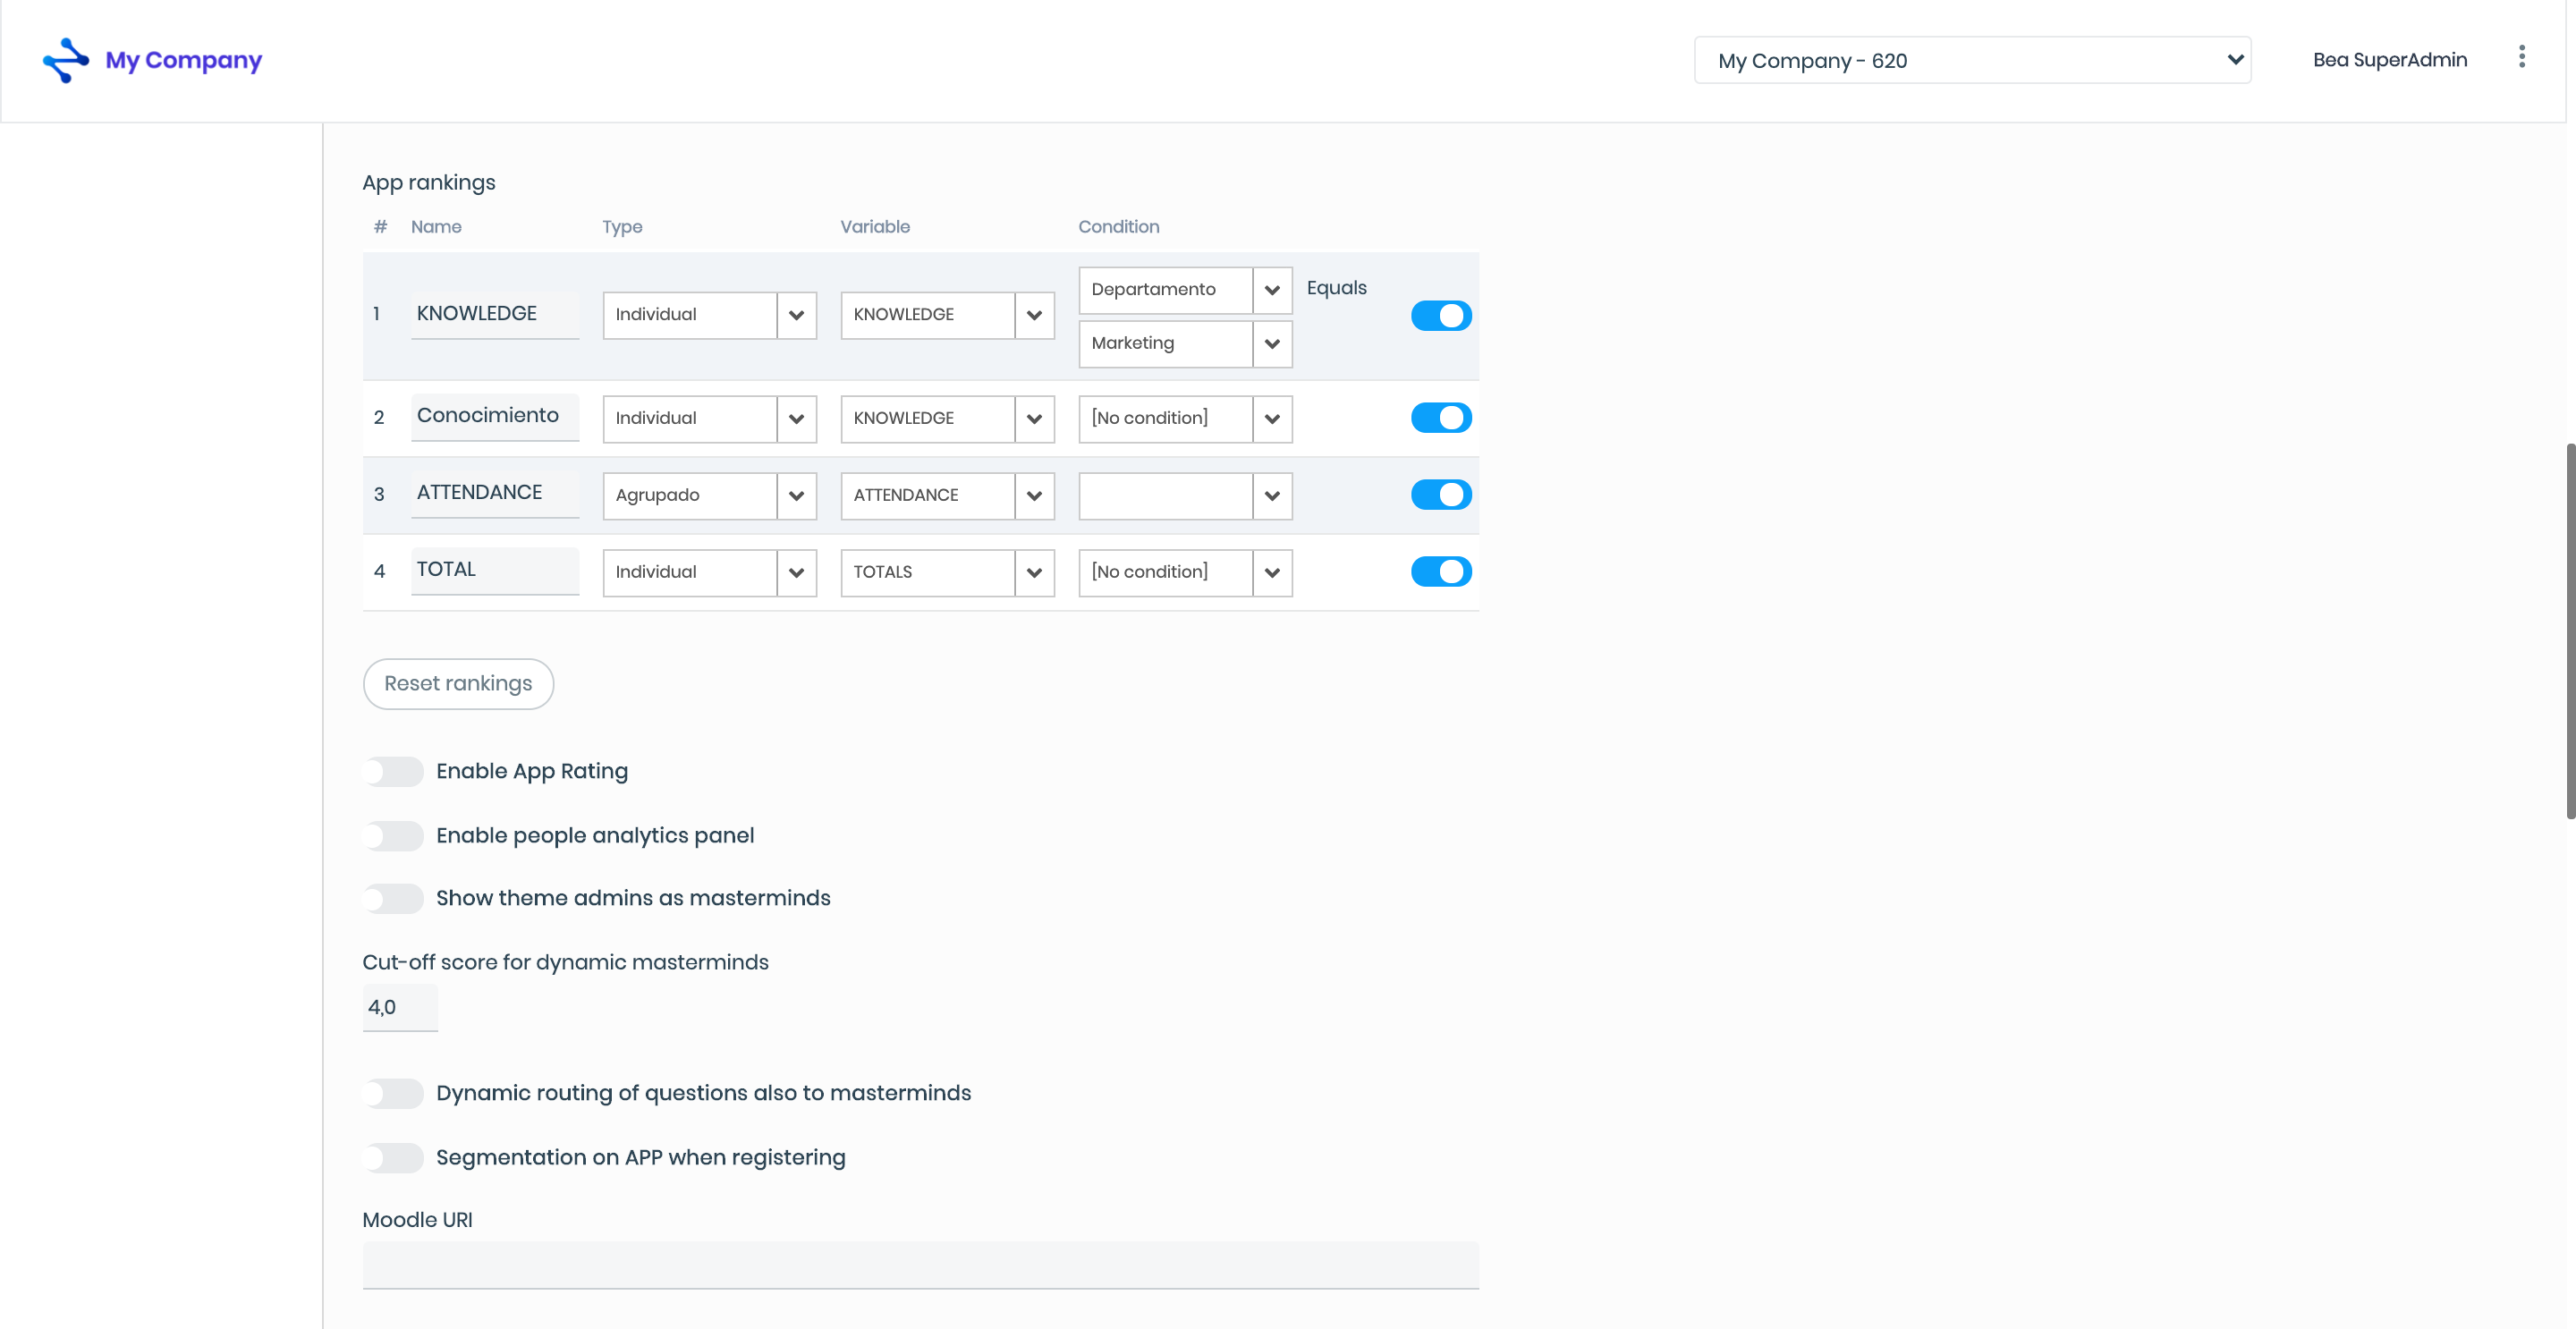The image size is (2576, 1329).
Task: Click the My Company logo icon
Action: click(65, 60)
